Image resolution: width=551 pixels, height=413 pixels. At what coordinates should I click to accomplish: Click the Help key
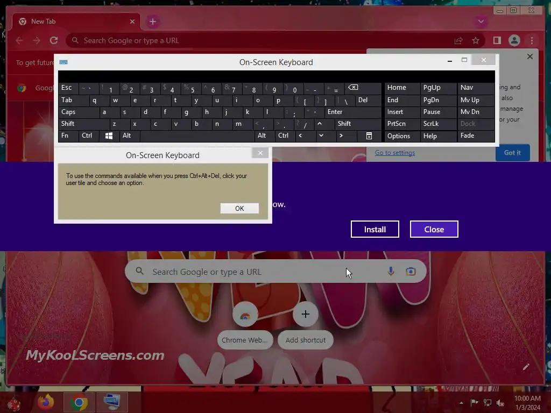pos(438,136)
